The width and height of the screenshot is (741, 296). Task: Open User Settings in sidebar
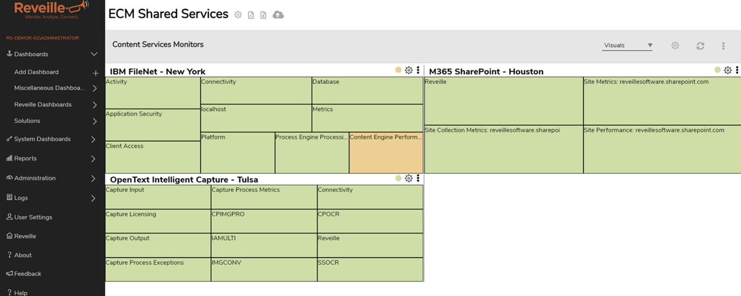(29, 217)
